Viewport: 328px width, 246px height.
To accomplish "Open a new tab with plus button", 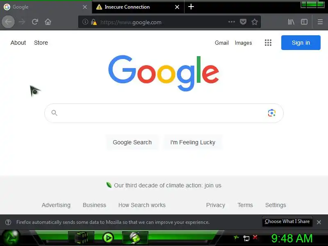I will (x=191, y=7).
